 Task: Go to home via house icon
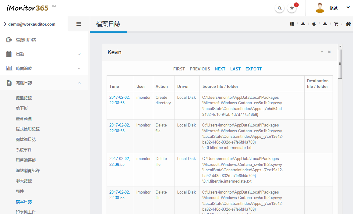coord(348,24)
